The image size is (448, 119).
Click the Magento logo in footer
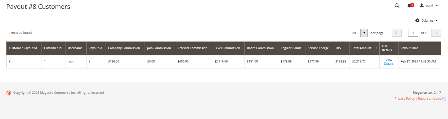coord(9,93)
